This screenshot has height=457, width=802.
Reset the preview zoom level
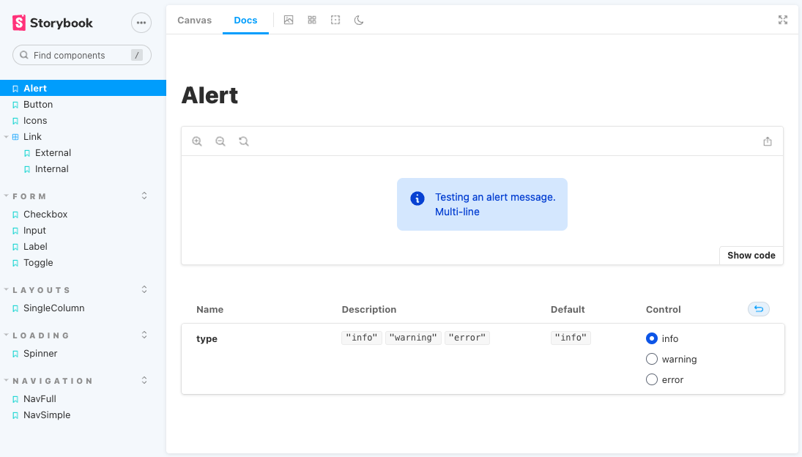tap(244, 141)
